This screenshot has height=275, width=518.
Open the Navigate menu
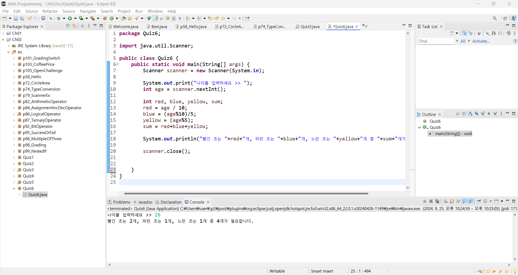coord(88,11)
